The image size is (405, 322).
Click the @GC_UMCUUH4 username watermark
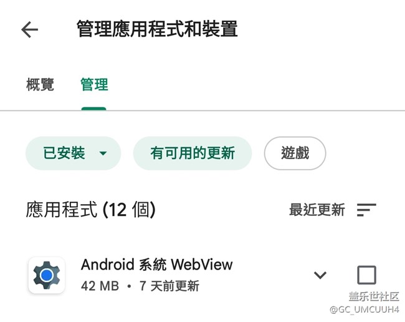[364, 310]
